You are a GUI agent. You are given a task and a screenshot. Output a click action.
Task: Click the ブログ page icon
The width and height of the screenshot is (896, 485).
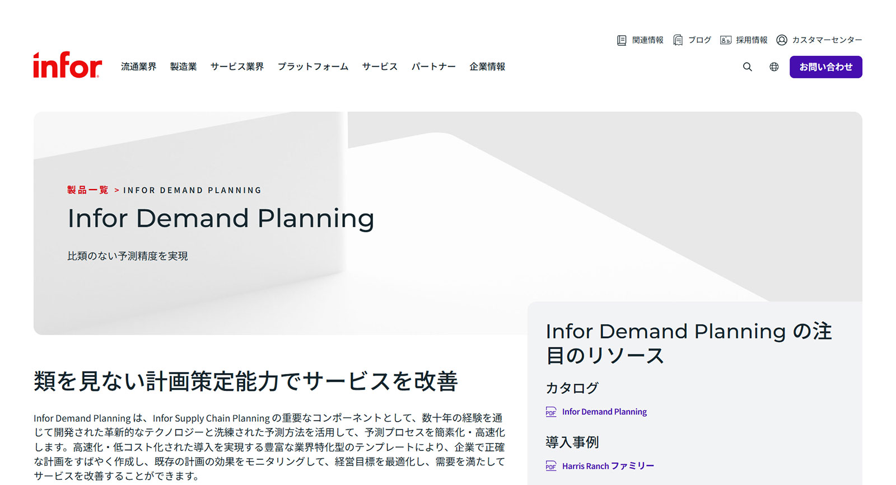click(x=678, y=40)
